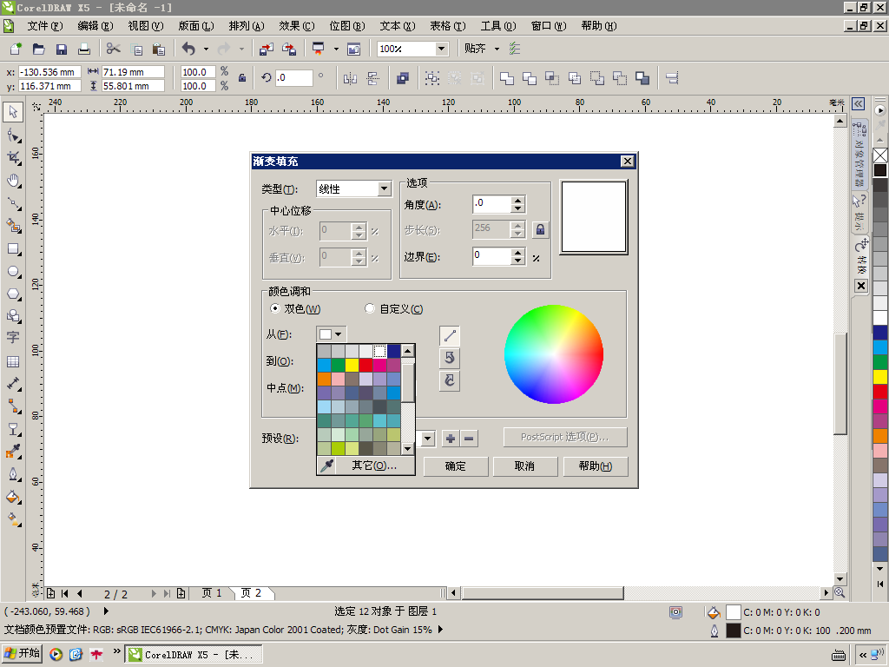Open the zoom level 100% dropdown

tap(441, 49)
